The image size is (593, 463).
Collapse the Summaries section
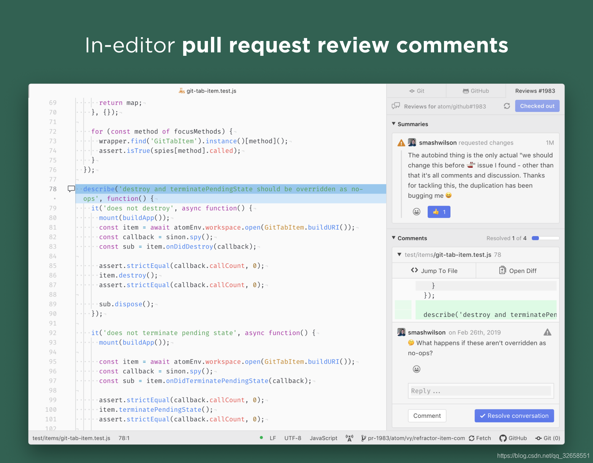click(394, 124)
